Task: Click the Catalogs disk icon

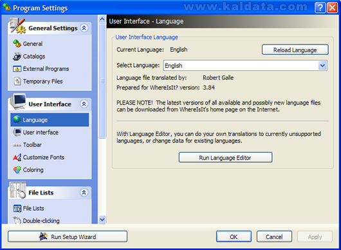Action: [17, 57]
